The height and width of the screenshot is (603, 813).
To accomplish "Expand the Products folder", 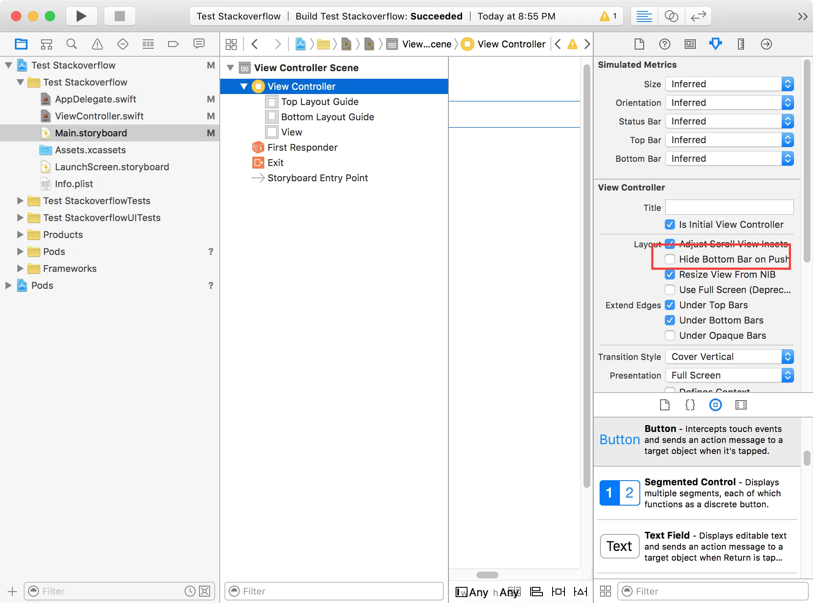I will 20,235.
